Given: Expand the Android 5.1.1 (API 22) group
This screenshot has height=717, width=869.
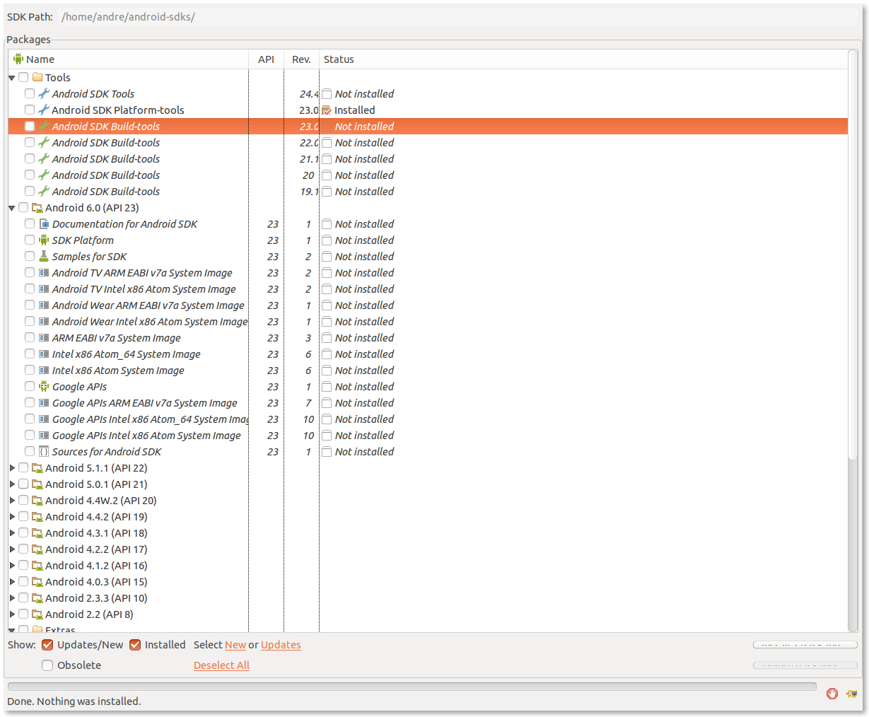Looking at the screenshot, I should coord(12,468).
